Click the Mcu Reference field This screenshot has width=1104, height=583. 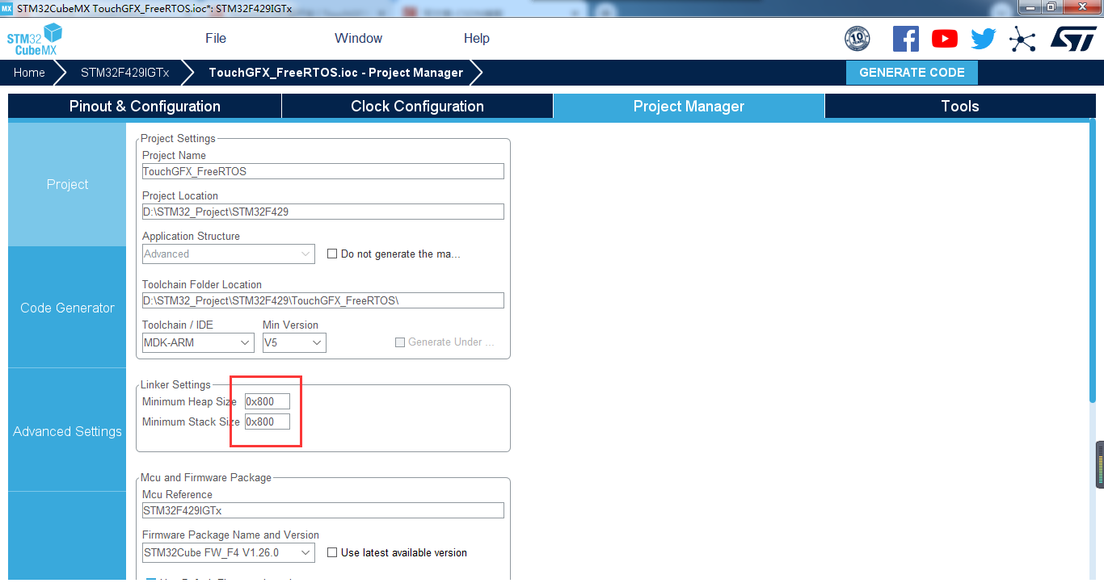[322, 510]
